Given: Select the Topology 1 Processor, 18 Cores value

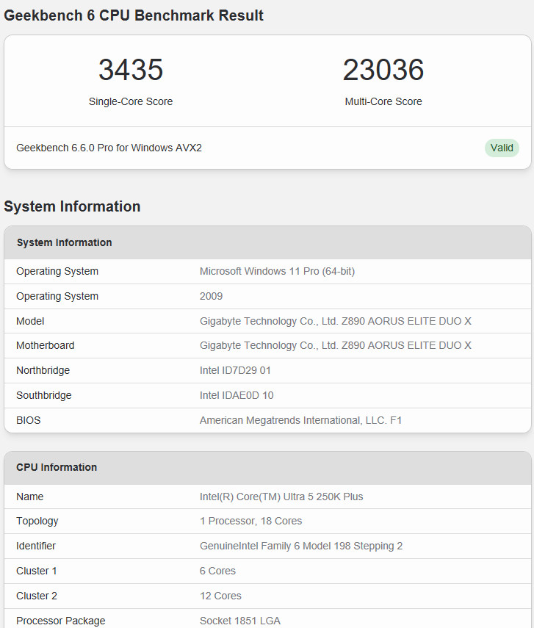Looking at the screenshot, I should 250,521.
